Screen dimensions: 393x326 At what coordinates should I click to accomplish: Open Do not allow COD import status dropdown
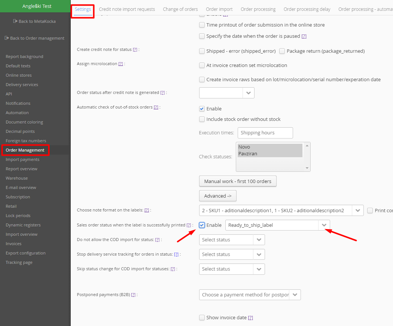(x=259, y=240)
